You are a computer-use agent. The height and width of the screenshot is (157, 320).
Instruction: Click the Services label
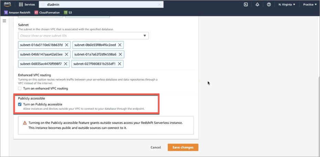tap(30, 4)
